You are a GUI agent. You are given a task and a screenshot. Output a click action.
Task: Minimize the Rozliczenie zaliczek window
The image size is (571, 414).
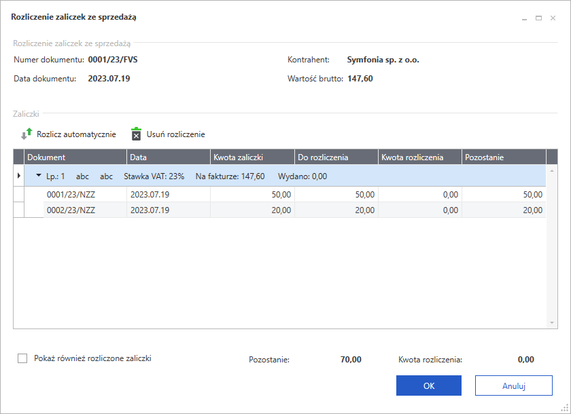pyautogui.click(x=524, y=18)
